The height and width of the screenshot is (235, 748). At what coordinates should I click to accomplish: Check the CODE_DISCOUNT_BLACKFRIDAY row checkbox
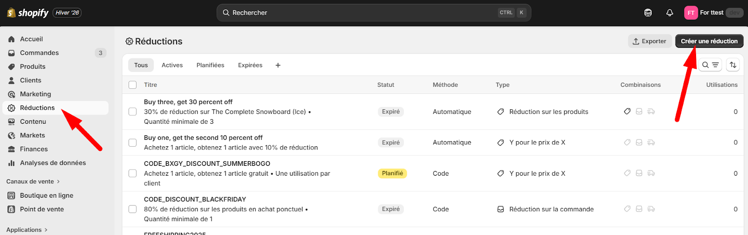pyautogui.click(x=133, y=209)
